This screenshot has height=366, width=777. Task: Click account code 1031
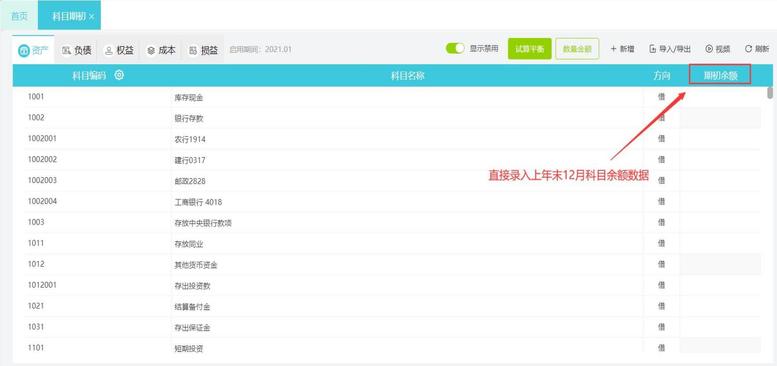click(36, 327)
